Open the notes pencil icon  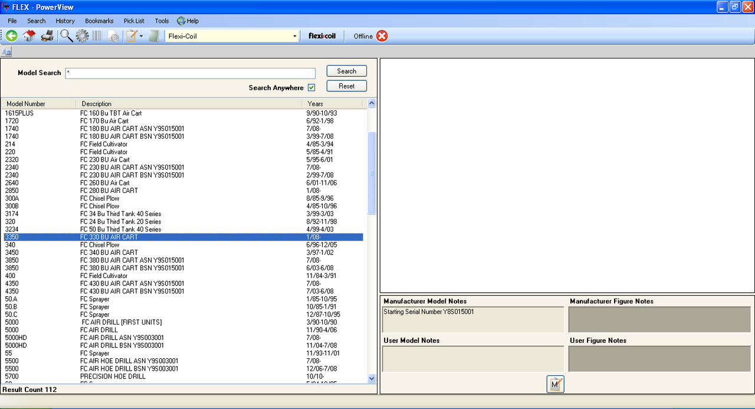click(132, 36)
